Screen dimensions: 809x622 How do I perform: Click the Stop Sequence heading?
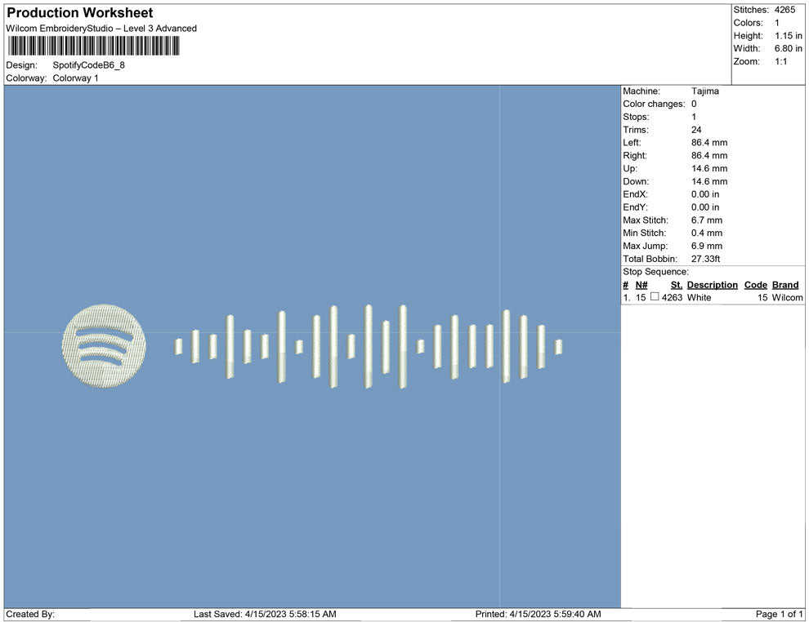pos(655,272)
